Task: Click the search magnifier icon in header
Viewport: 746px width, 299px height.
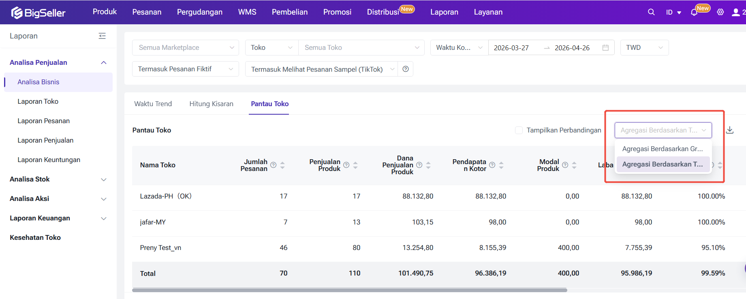Action: (x=651, y=12)
